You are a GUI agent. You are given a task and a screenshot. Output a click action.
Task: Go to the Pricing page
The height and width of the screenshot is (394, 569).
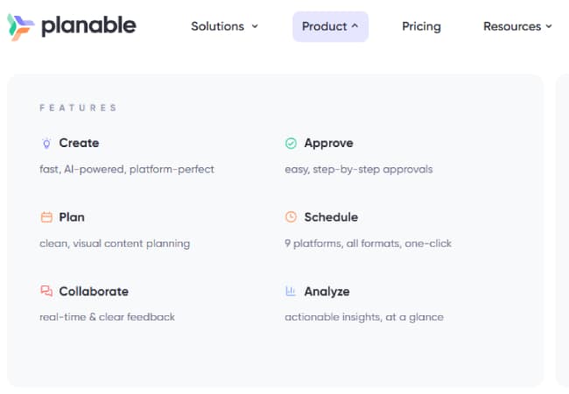pos(421,26)
